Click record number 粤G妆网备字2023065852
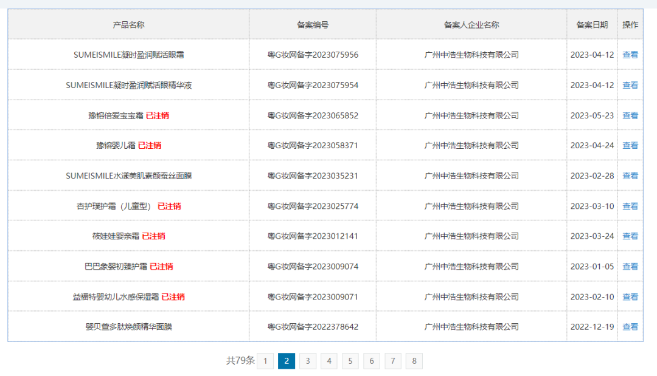Screen dimensions: 657x376 pyautogui.click(x=313, y=115)
